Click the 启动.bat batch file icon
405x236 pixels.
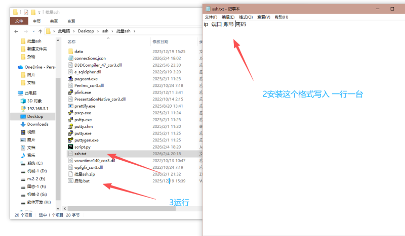70,181
